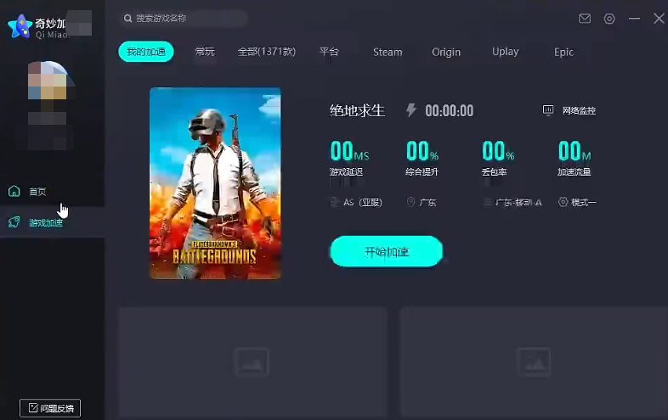Start acceleration with 开始加速 button

coord(387,251)
